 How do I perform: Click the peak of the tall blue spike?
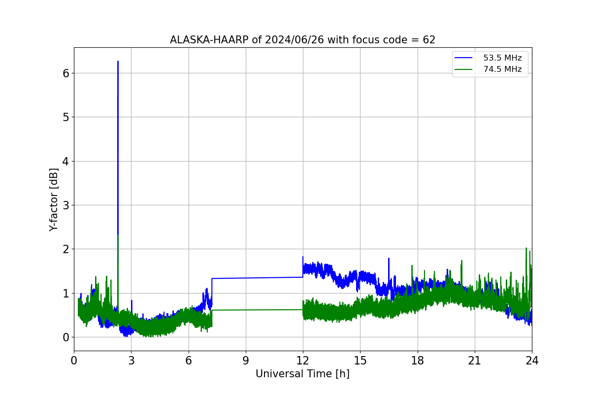pyautogui.click(x=118, y=62)
